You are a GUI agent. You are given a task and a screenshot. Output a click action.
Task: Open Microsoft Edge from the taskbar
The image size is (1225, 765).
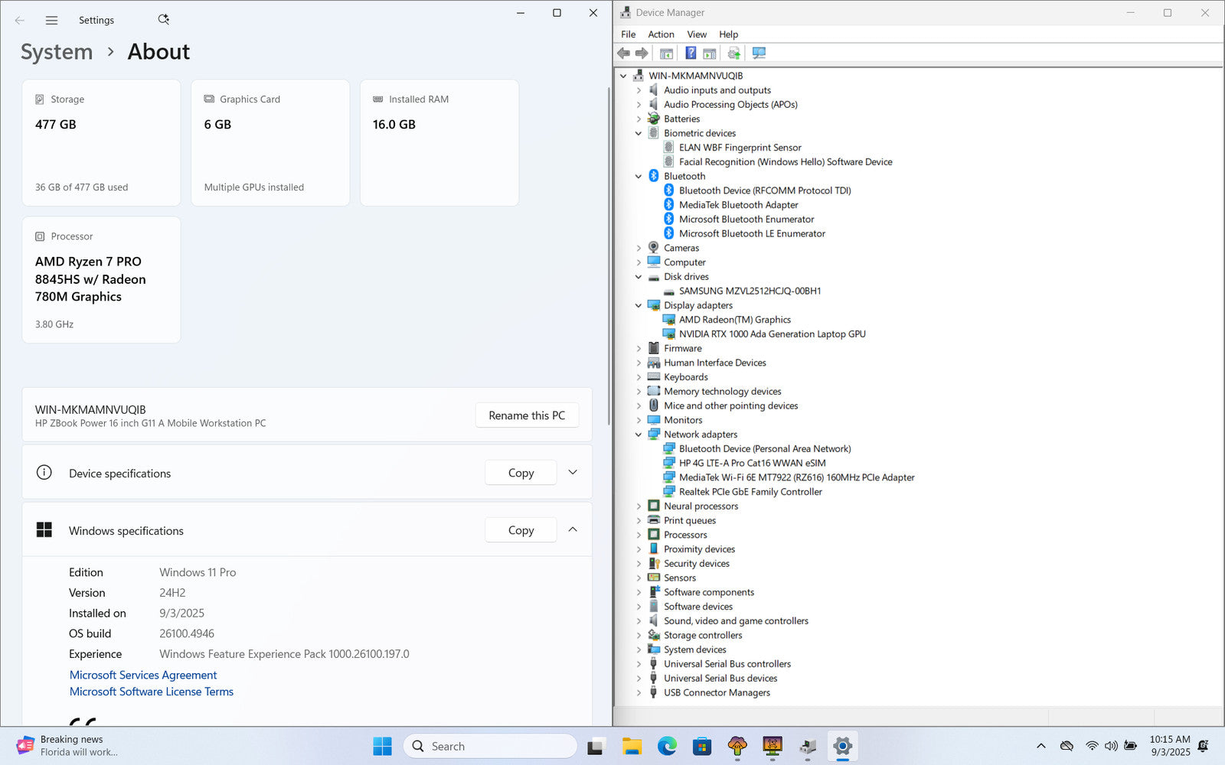(x=667, y=746)
